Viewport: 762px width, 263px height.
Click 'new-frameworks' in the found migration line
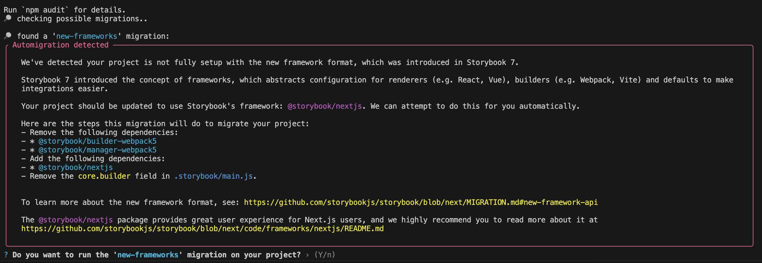tap(87, 36)
